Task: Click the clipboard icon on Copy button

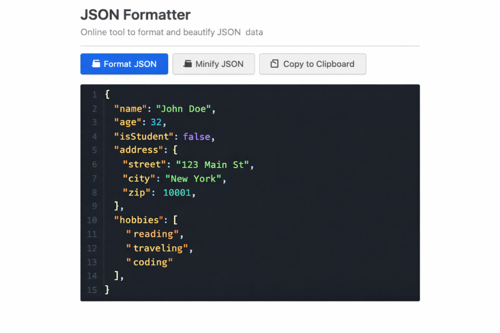Action: click(274, 64)
